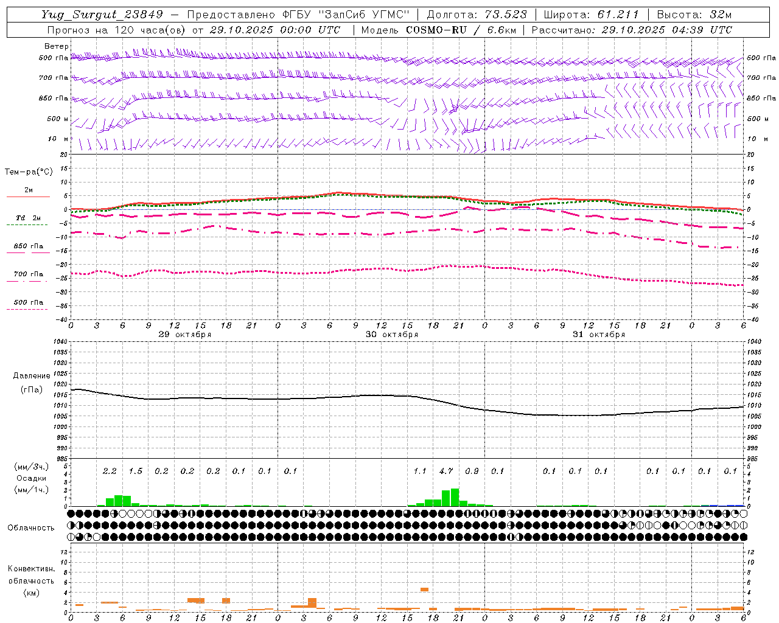Click the 3-hour precipitation value '0.9'
Screen dimensions: 779x623
pyautogui.click(x=472, y=471)
